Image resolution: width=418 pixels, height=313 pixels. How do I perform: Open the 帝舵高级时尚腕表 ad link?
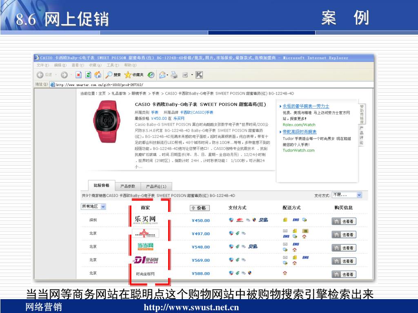coord(300,132)
